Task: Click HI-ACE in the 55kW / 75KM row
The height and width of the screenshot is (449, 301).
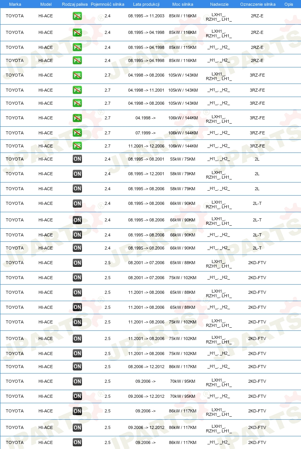Action: (x=46, y=159)
